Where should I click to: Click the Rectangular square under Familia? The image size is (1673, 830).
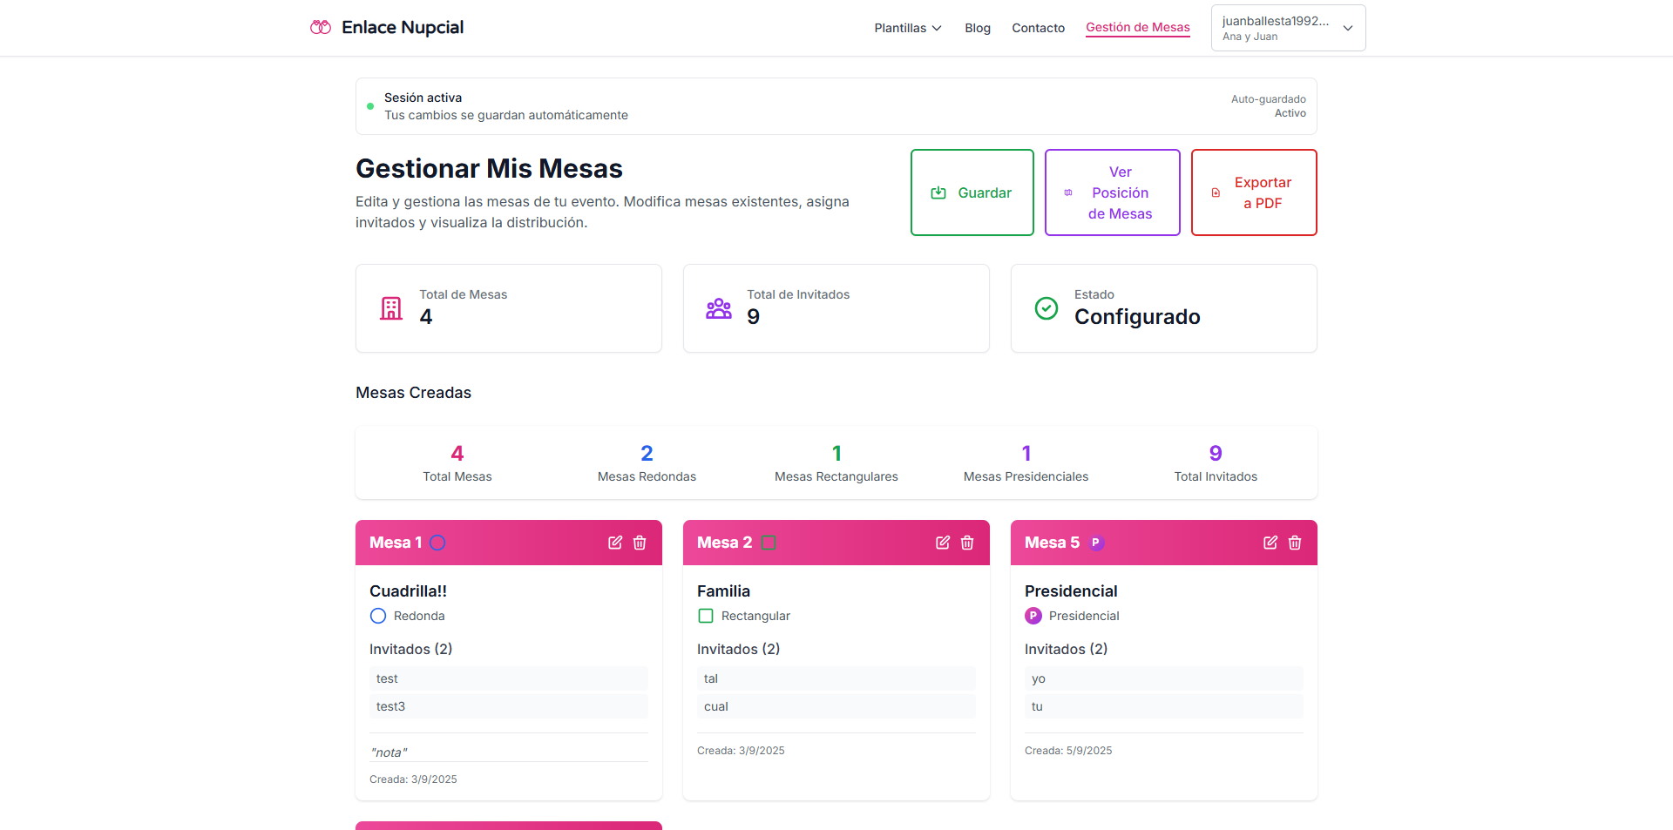click(706, 616)
